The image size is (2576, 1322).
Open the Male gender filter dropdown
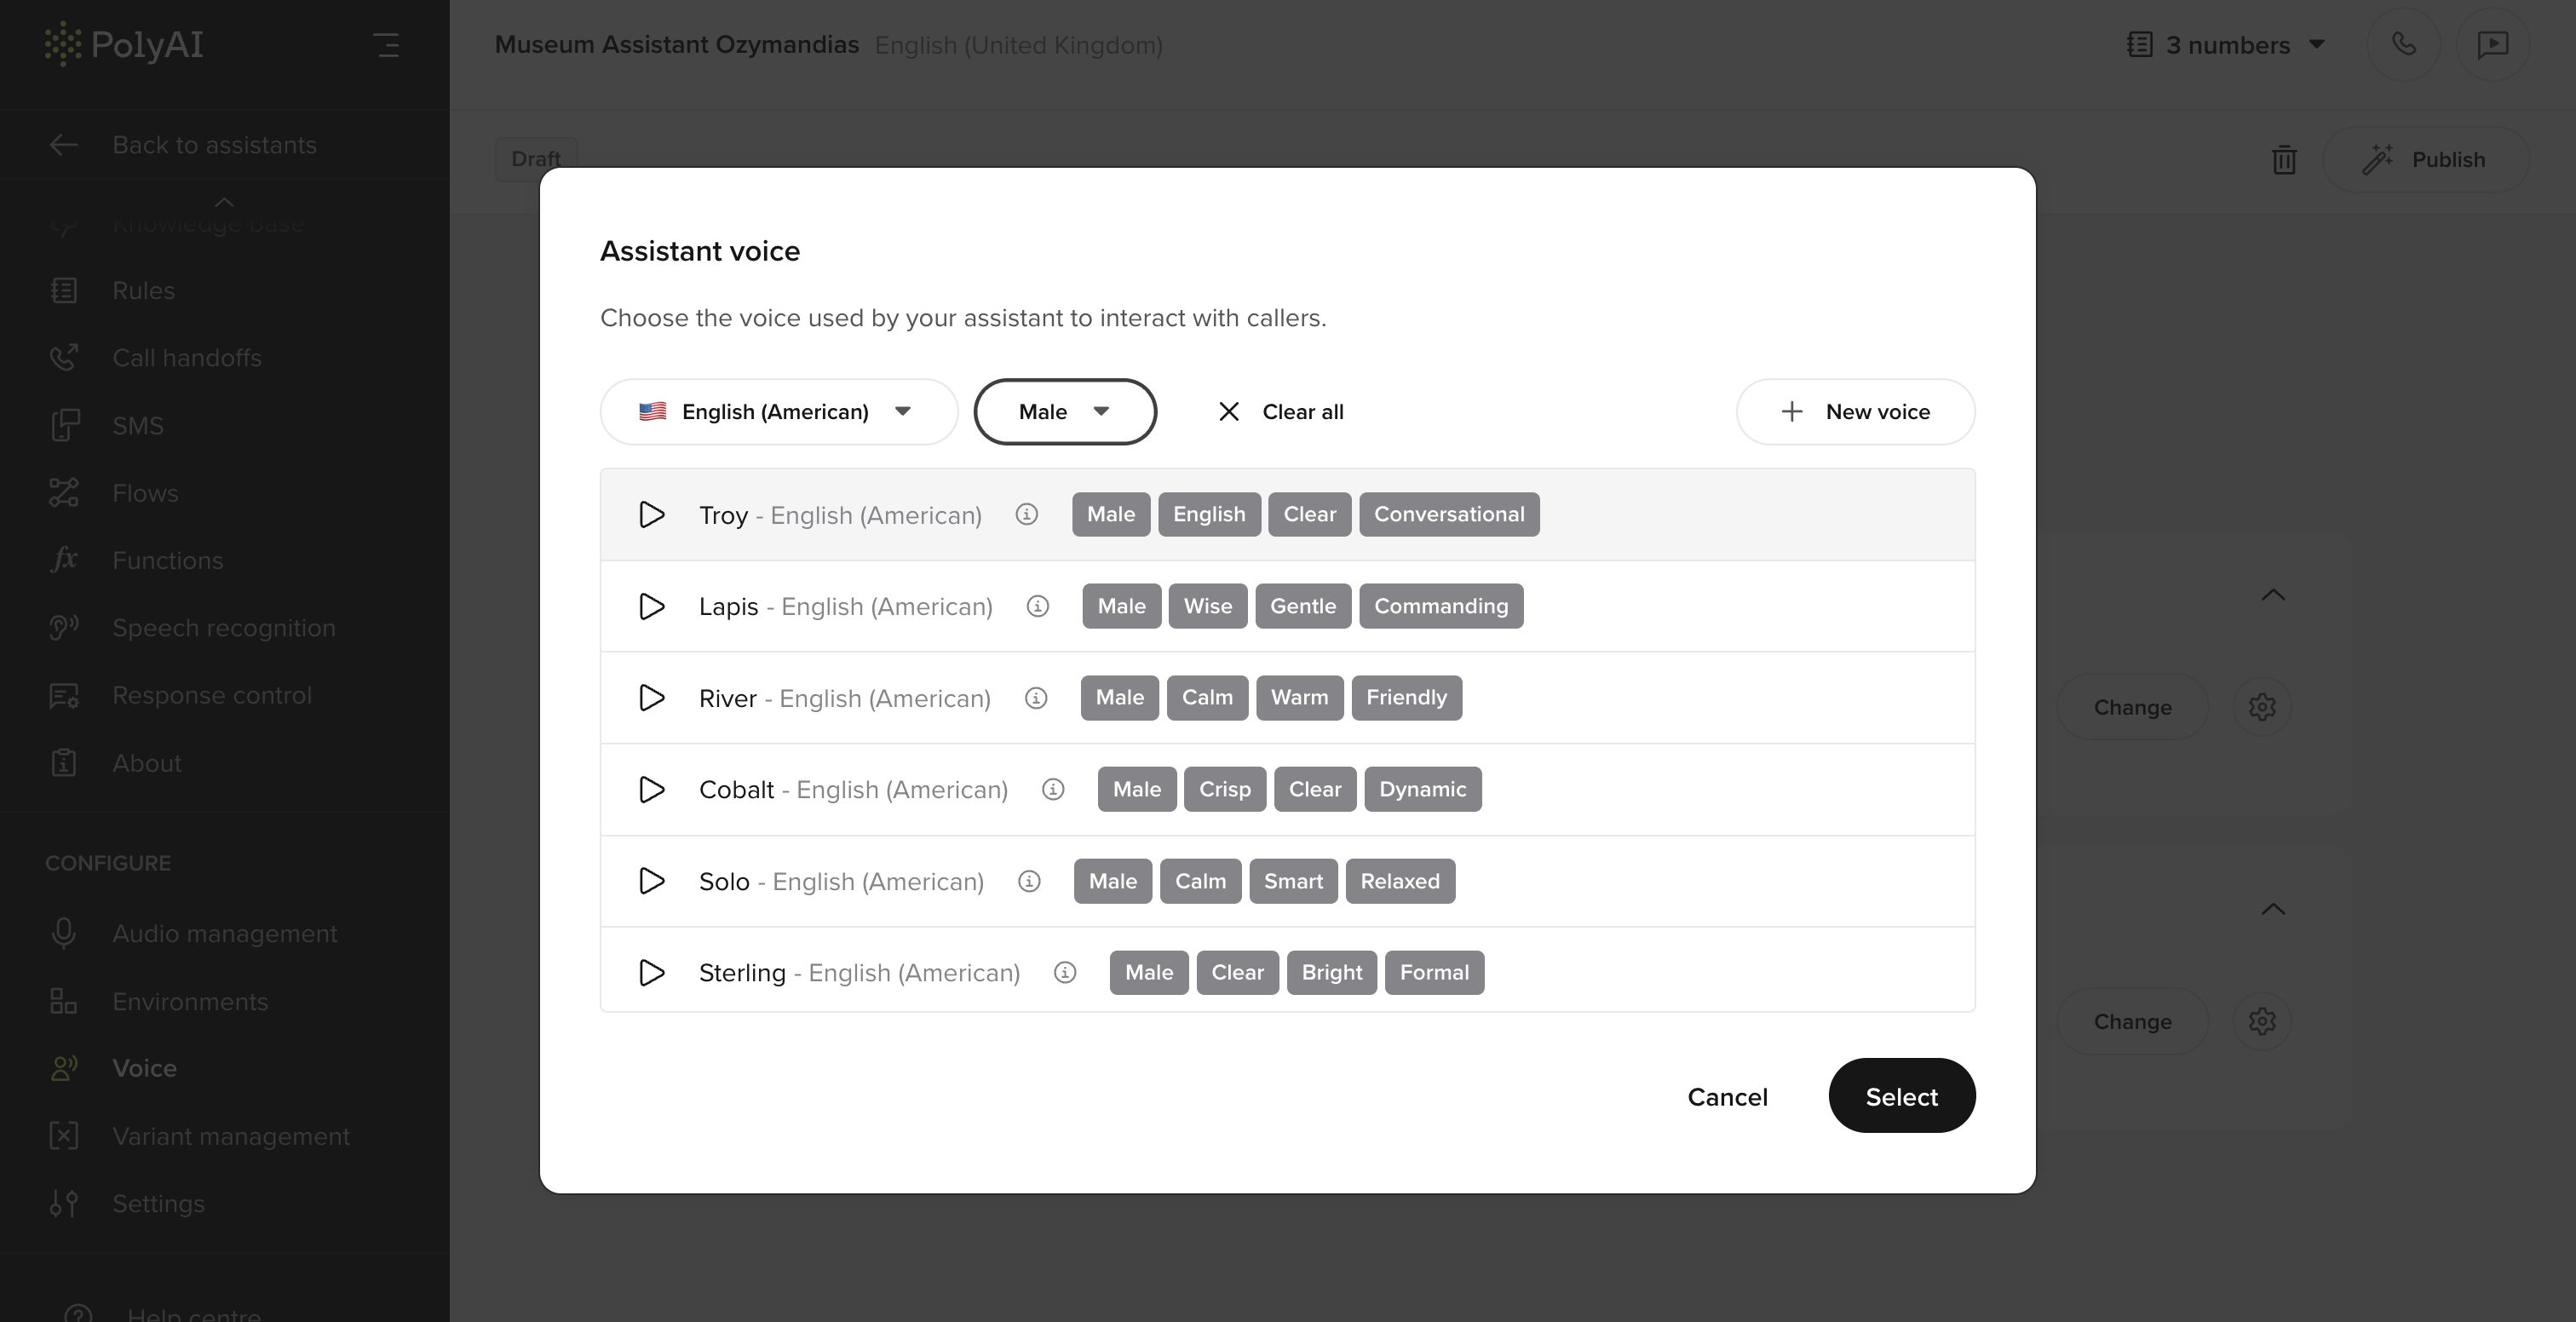(1065, 411)
